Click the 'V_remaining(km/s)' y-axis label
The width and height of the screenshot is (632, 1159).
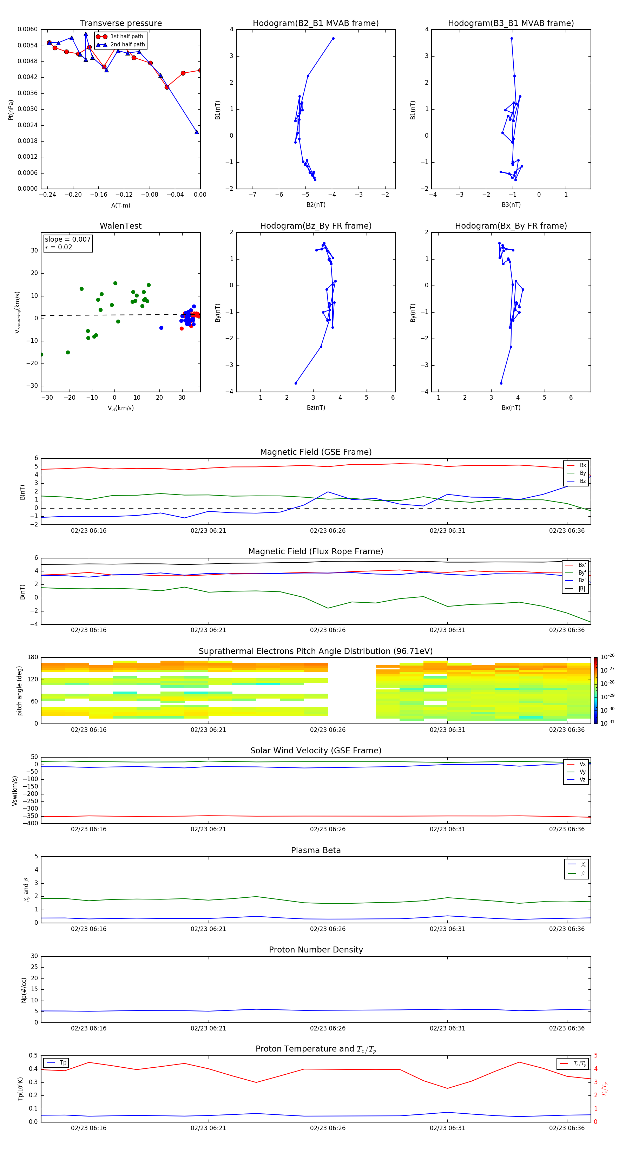click(18, 312)
